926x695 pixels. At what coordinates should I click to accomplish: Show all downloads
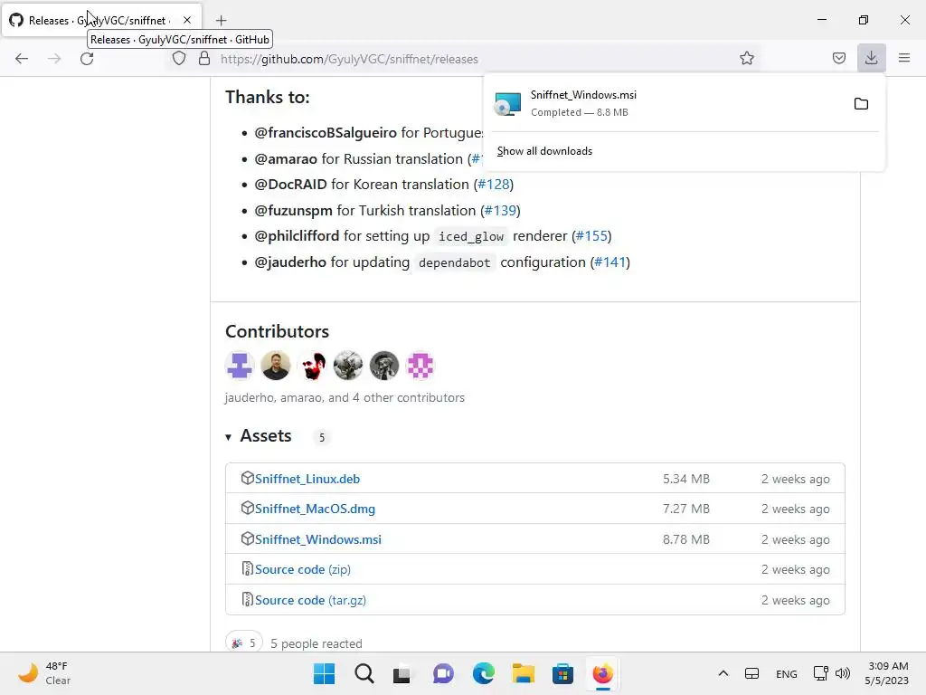tap(544, 151)
